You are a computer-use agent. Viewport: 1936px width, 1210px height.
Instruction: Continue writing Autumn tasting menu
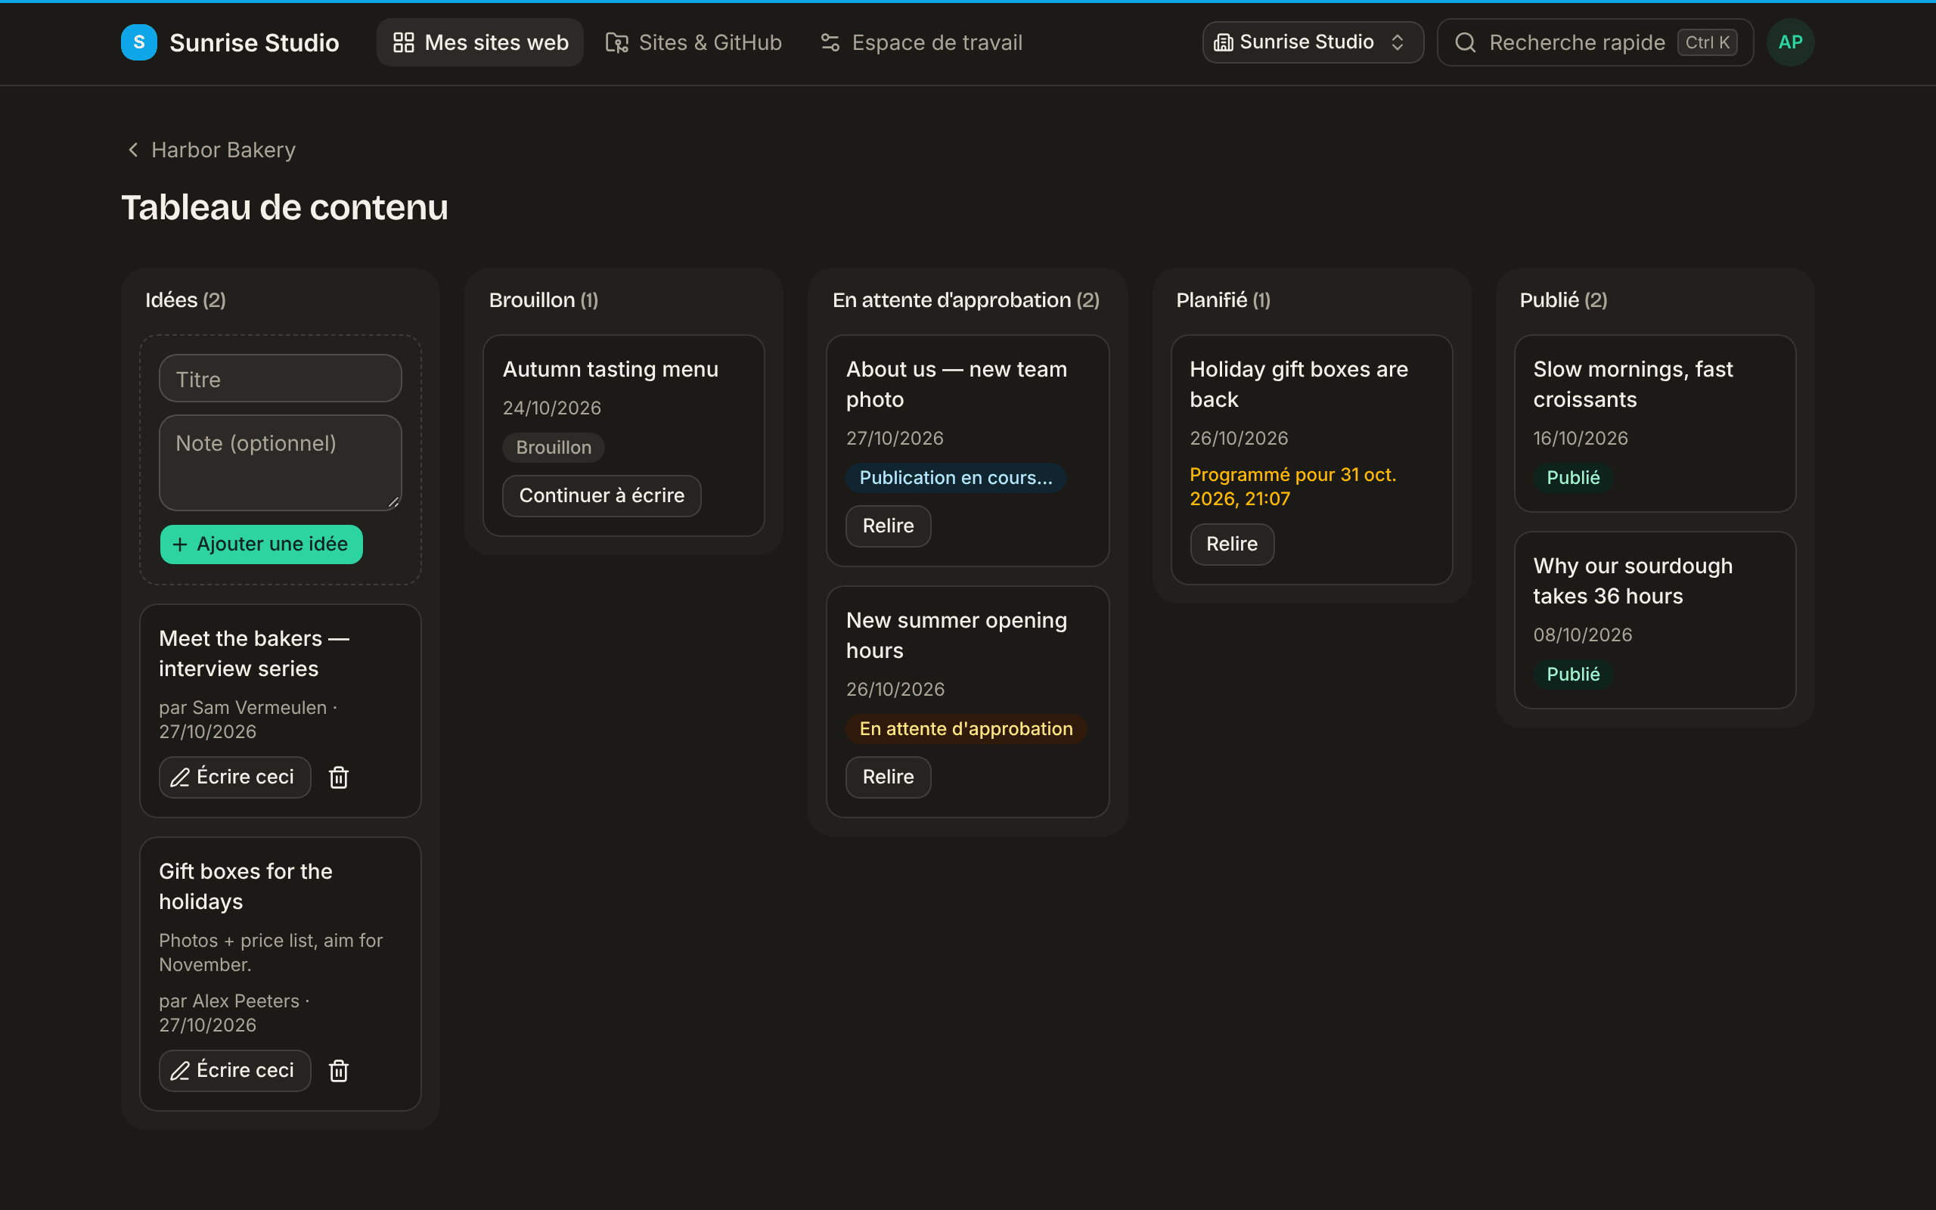602,495
